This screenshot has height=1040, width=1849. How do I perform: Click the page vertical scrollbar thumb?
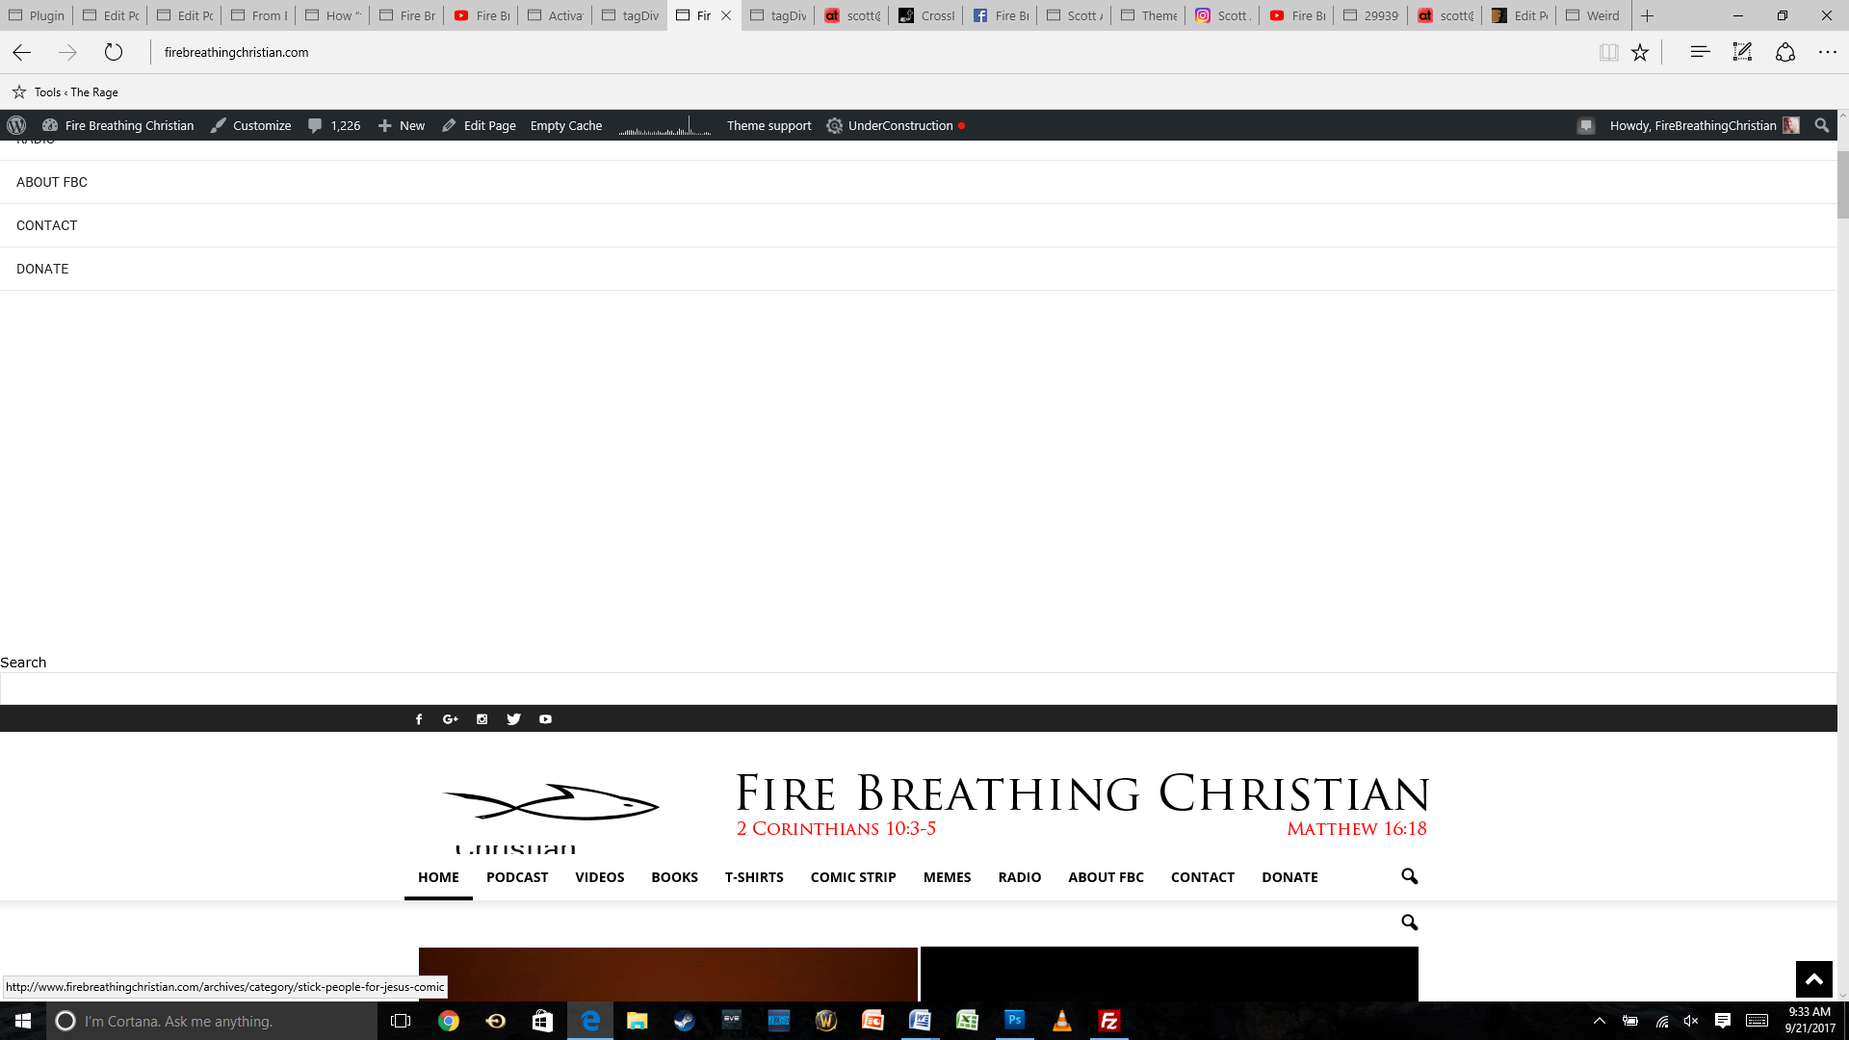pos(1843,185)
